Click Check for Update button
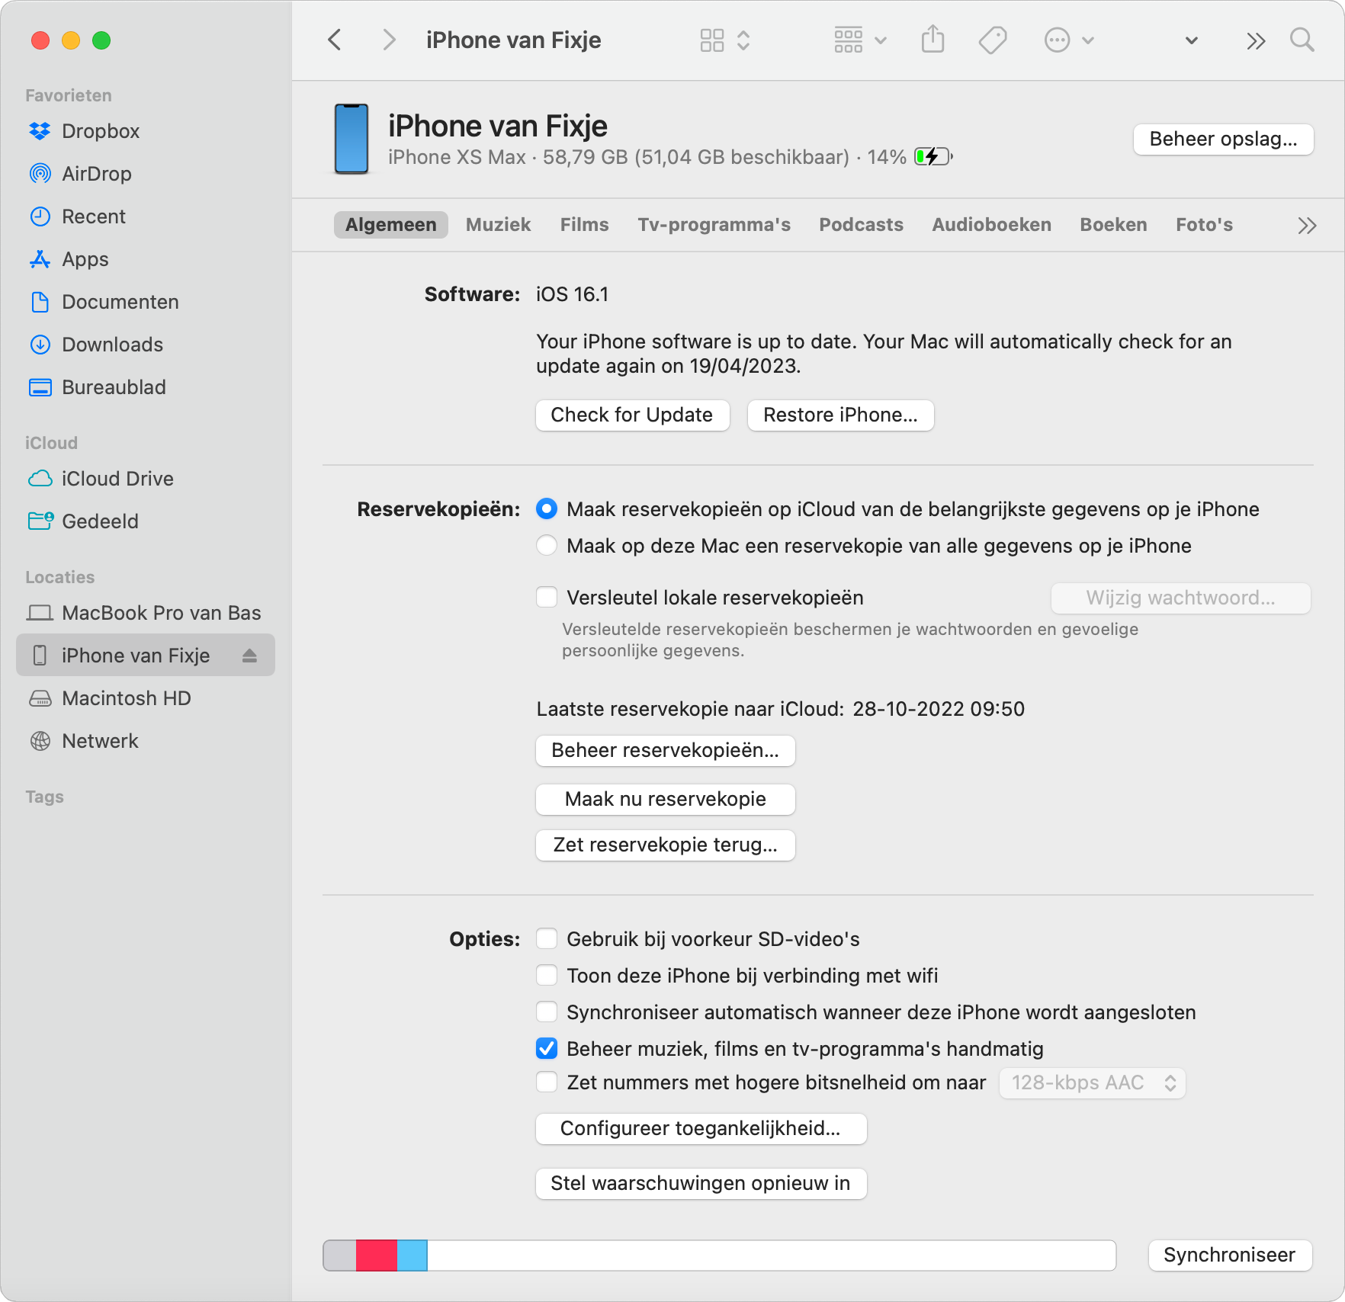The image size is (1345, 1302). pos(632,415)
